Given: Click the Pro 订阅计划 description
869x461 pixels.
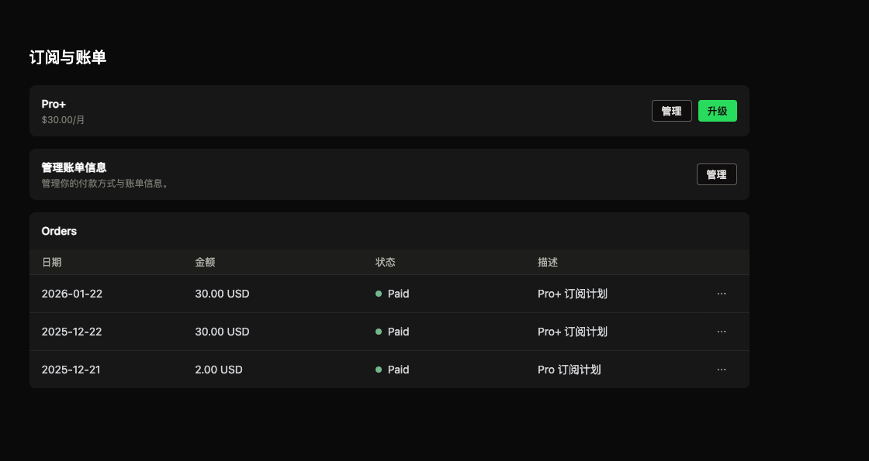Looking at the screenshot, I should click(x=569, y=370).
